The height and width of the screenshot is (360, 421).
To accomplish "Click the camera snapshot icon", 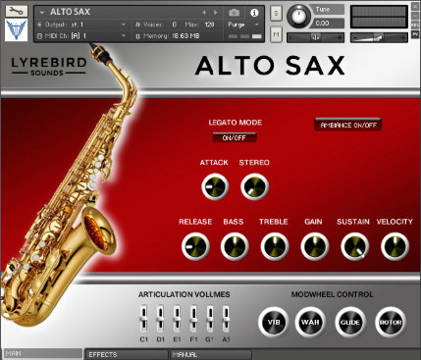I will point(234,13).
